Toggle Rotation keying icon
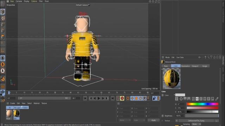 141,98
